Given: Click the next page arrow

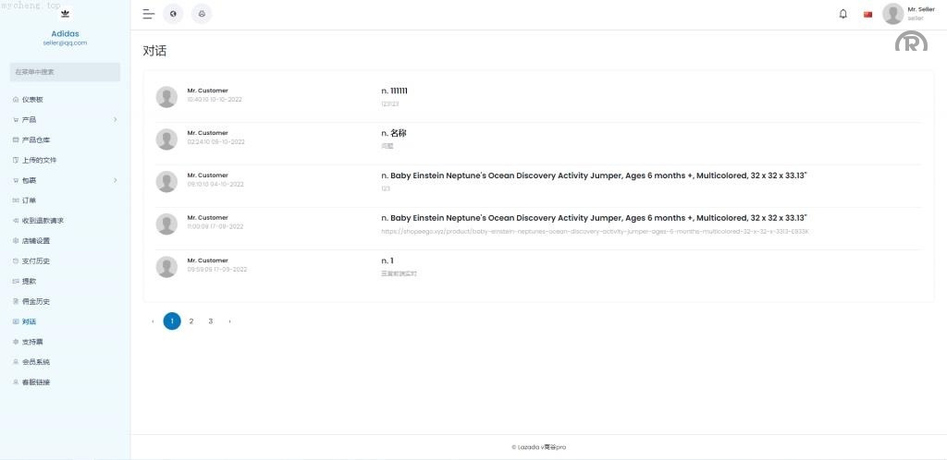Looking at the screenshot, I should [x=229, y=321].
